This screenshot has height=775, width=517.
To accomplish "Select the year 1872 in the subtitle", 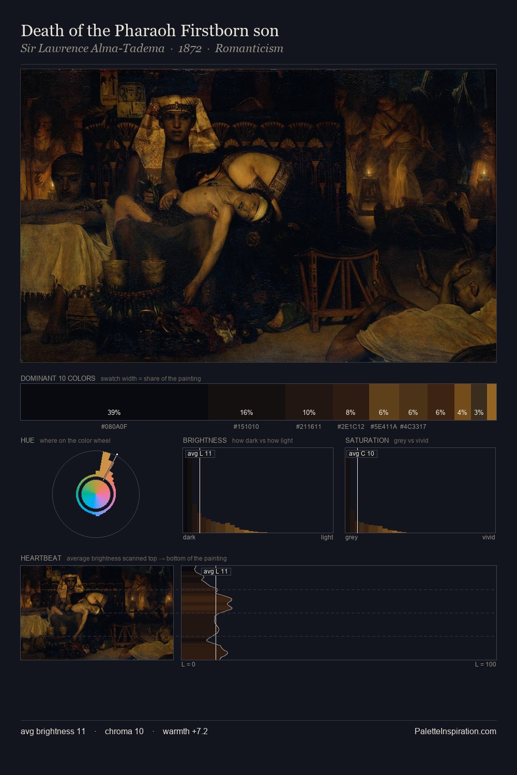I will (x=190, y=49).
